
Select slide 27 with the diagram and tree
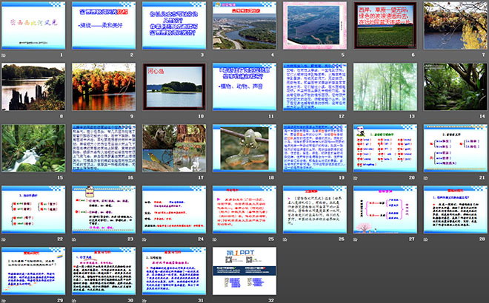[x=385, y=208]
